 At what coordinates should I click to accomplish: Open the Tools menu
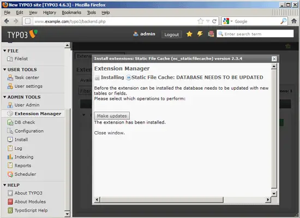[x=92, y=13]
